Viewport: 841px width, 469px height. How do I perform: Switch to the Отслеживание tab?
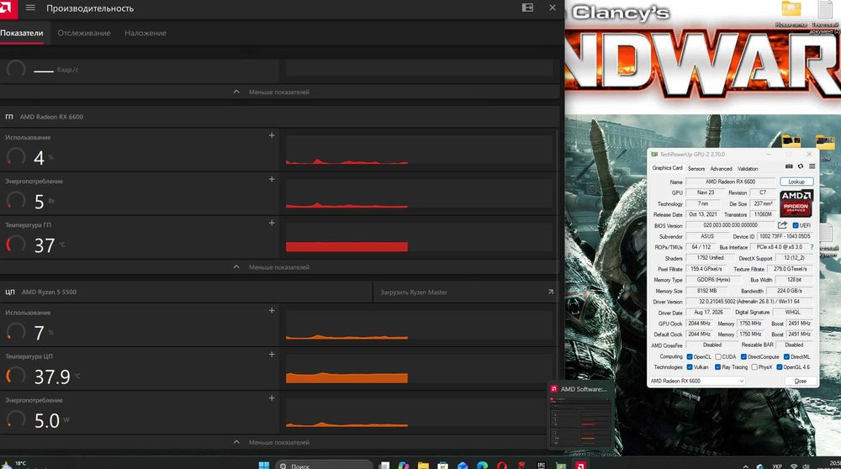click(x=83, y=33)
